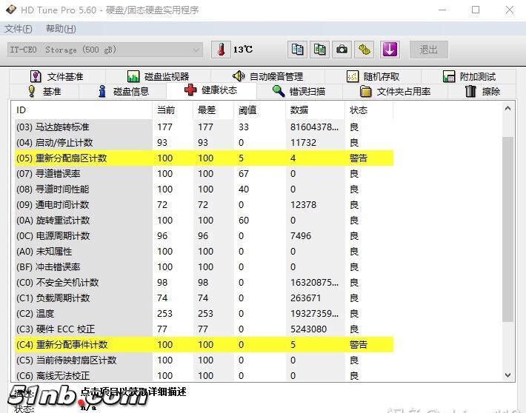Image resolution: width=526 pixels, height=413 pixels.
Task: Click the scrollbar down arrow in attribute list
Action: tap(507, 375)
